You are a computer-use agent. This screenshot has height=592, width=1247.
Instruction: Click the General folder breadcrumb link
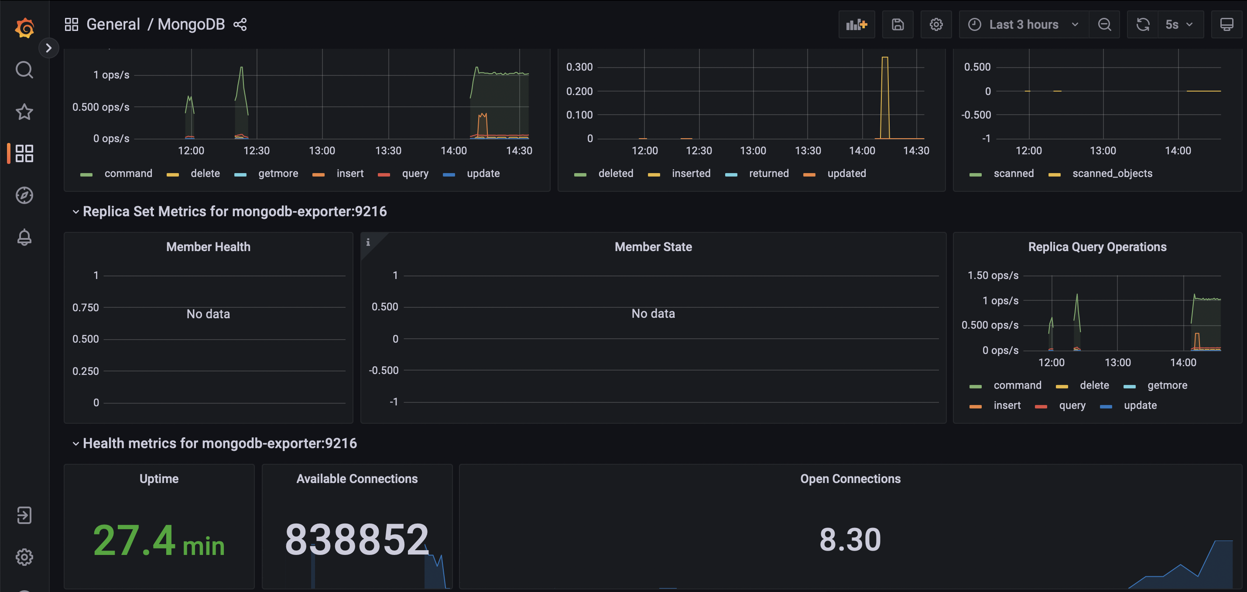(x=113, y=25)
